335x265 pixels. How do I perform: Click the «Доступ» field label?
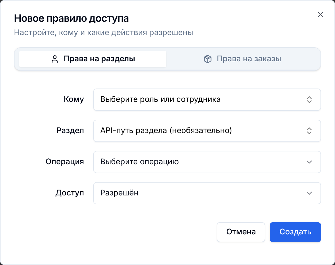click(x=70, y=193)
